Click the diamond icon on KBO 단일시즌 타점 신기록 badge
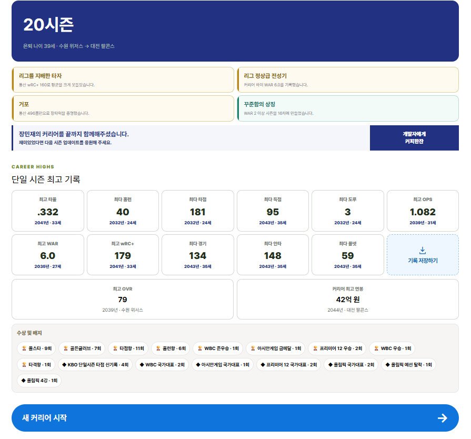This screenshot has height=439, width=471. (64, 364)
